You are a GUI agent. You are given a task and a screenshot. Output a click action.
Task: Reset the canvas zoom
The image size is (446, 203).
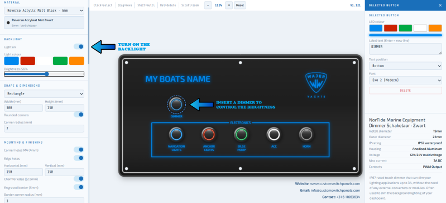pos(240,5)
